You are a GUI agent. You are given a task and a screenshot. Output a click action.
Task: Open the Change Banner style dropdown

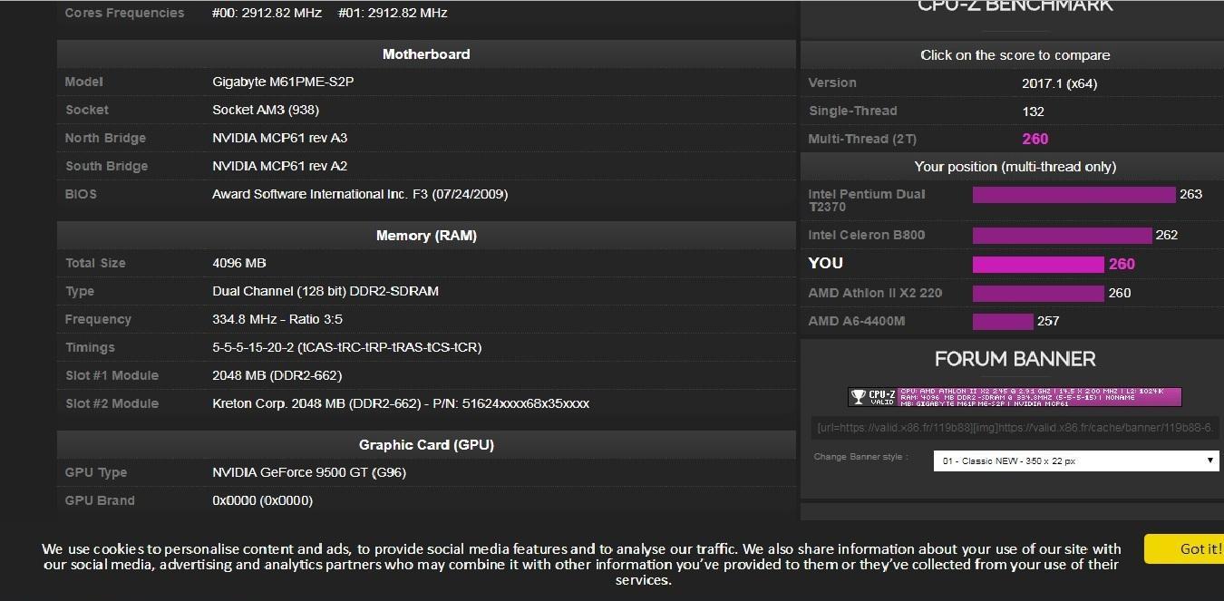coord(1076,460)
